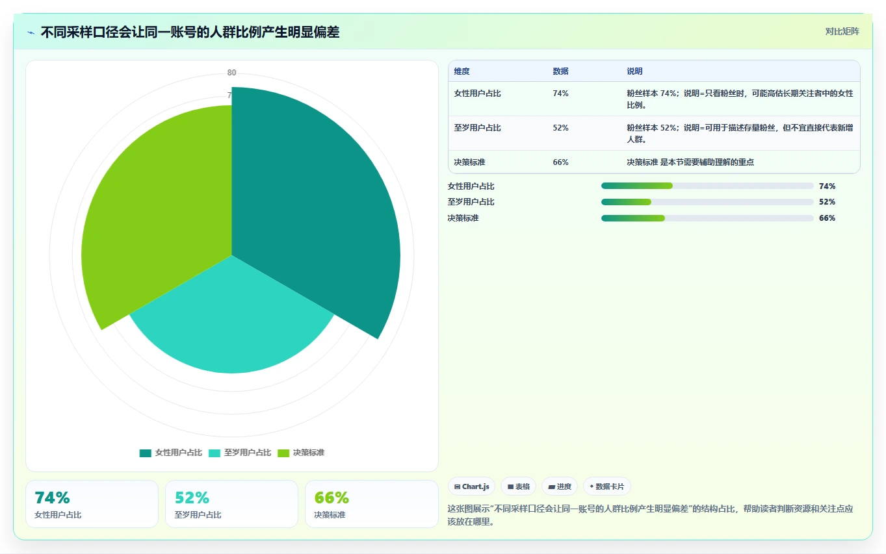Click the 粉丝样本 74% description cell

[740, 99]
